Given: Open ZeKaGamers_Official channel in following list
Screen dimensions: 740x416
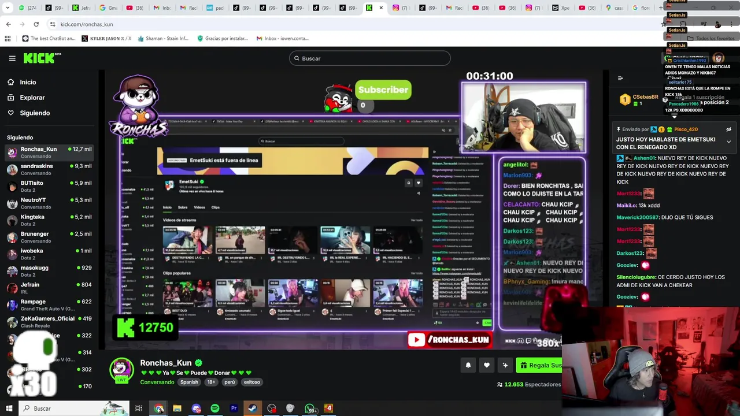Looking at the screenshot, I should point(49,322).
